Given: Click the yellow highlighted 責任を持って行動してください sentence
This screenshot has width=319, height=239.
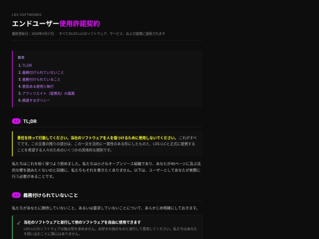Looking at the screenshot, I should 97,138.
